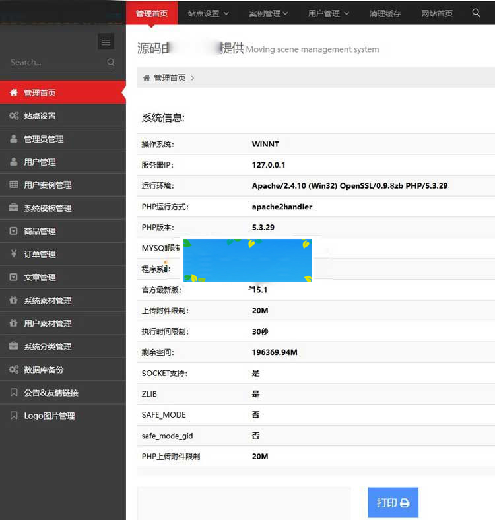Click the yen icon beside 订单管理
The height and width of the screenshot is (520, 495).
pyautogui.click(x=13, y=254)
